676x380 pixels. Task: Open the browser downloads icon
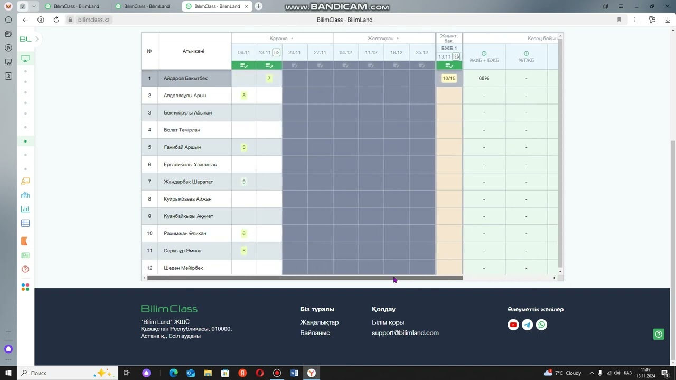pos(668,20)
